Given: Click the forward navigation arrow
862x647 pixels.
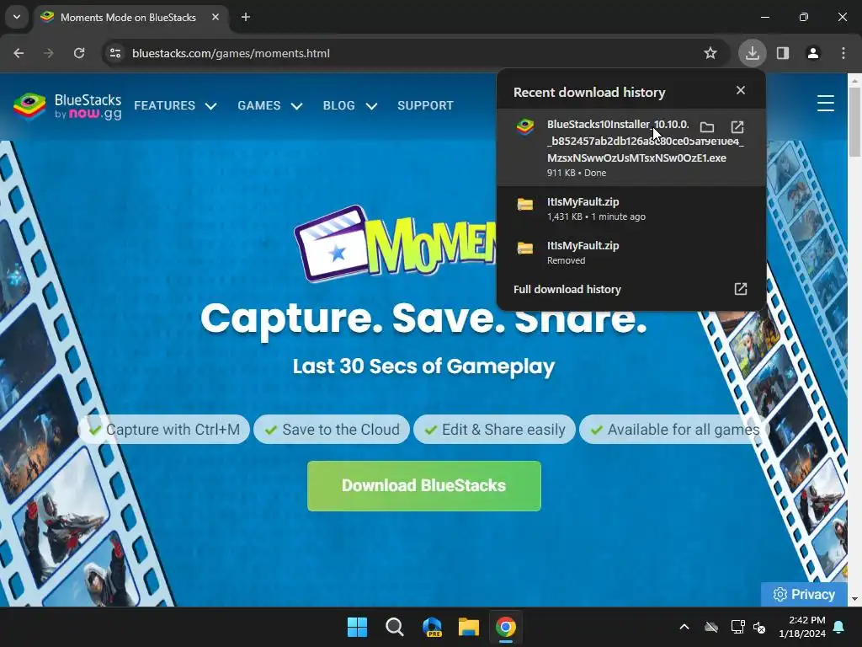Looking at the screenshot, I should 48,53.
